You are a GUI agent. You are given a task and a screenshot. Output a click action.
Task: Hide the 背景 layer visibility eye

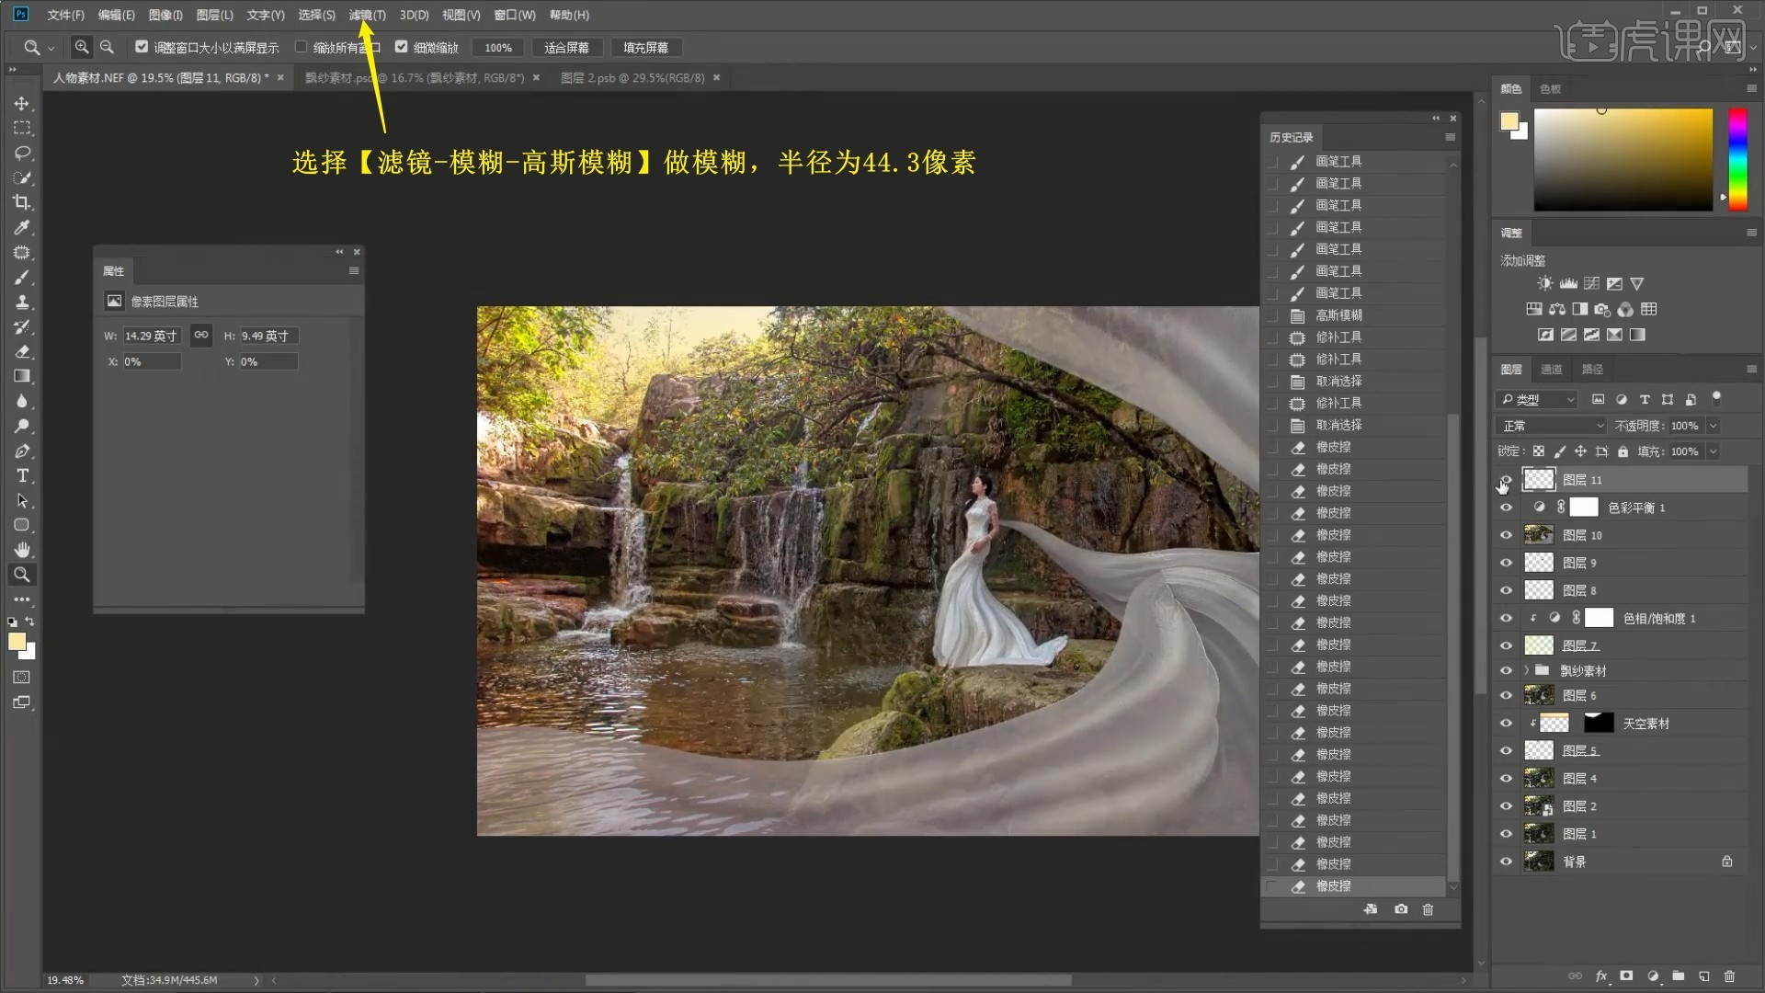(x=1506, y=862)
